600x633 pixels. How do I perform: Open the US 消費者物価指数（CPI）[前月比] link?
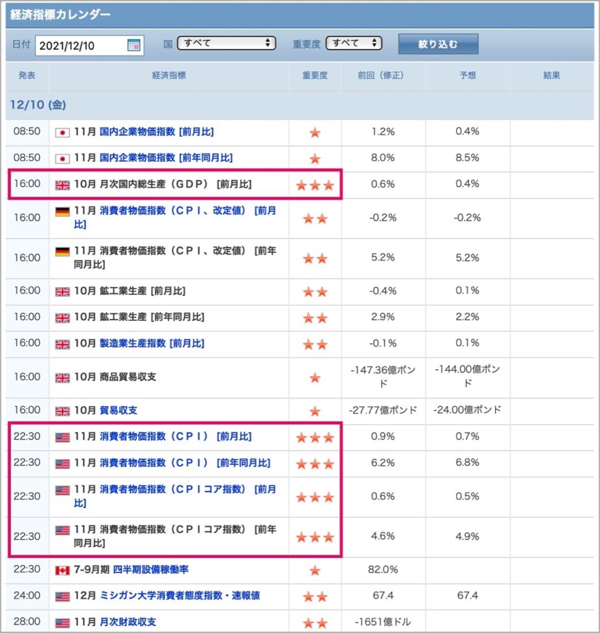(x=175, y=437)
